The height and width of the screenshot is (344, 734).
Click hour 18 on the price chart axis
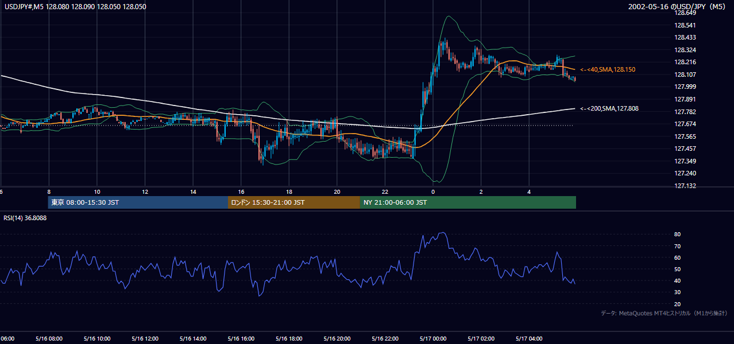click(x=289, y=191)
